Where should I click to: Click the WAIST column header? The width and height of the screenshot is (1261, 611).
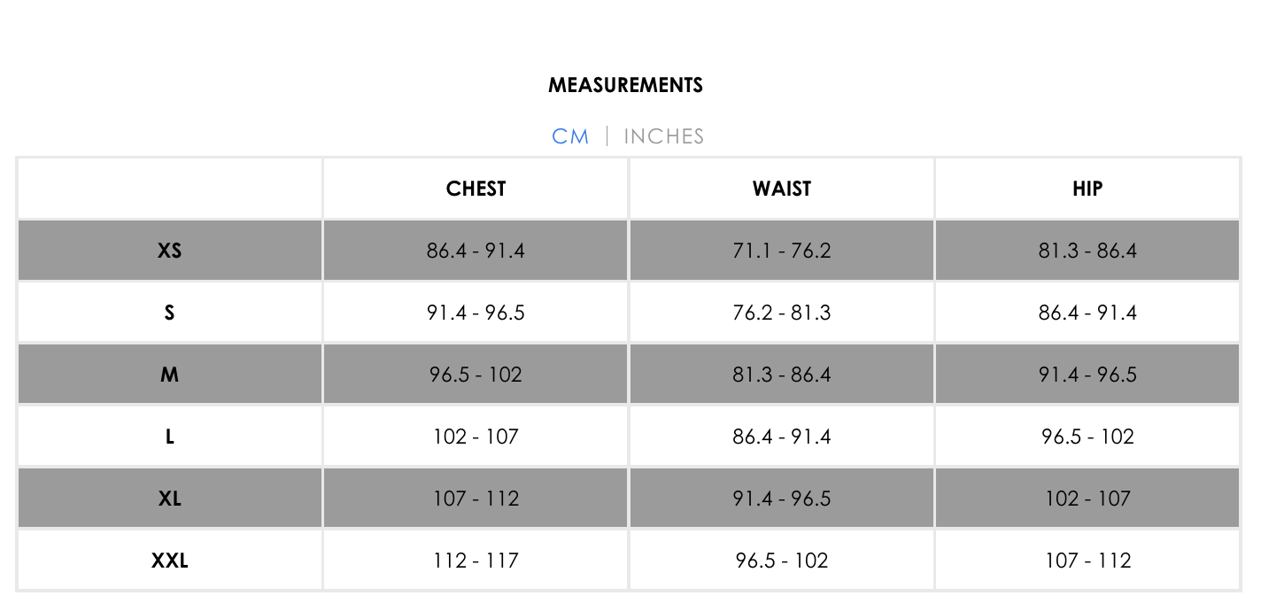782,189
